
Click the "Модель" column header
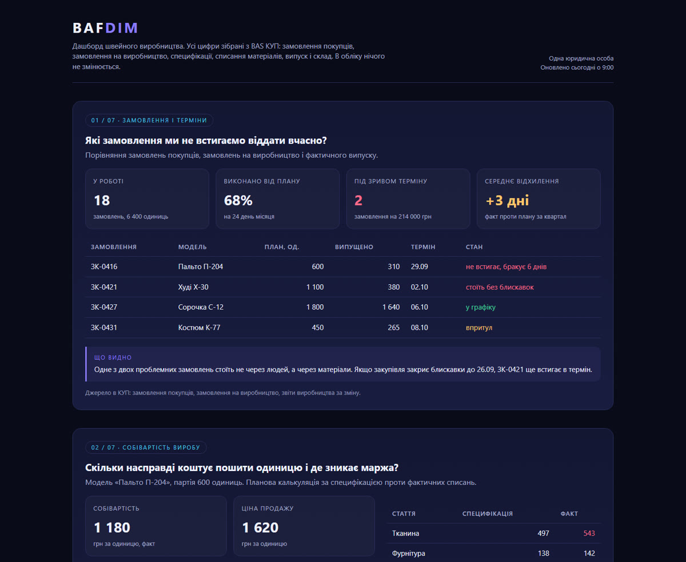(x=193, y=247)
